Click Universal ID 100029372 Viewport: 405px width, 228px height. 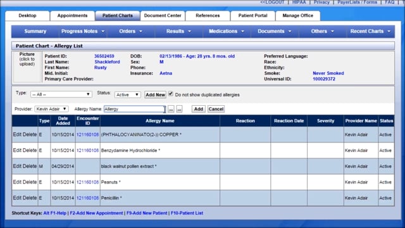pyautogui.click(x=324, y=79)
